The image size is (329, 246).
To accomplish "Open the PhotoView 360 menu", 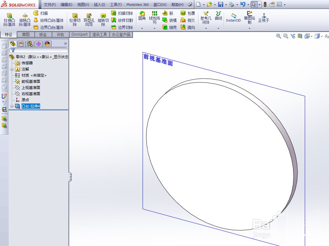I will 137,5.
